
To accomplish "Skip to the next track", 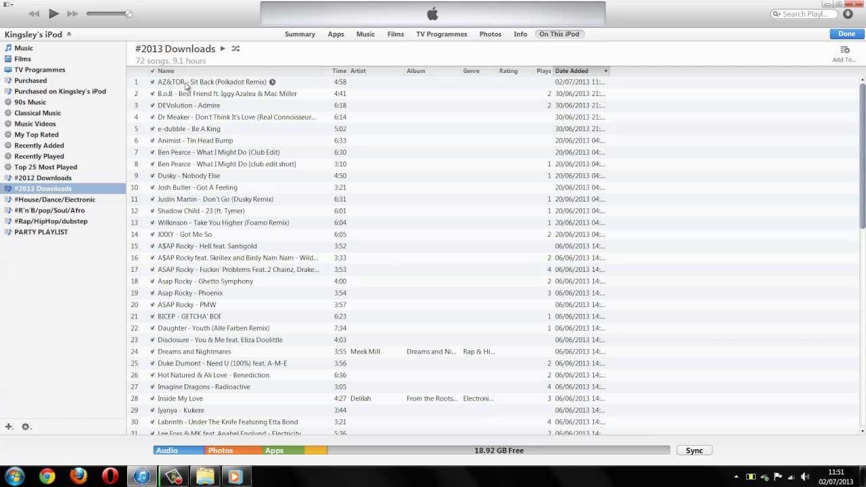I will click(x=72, y=14).
